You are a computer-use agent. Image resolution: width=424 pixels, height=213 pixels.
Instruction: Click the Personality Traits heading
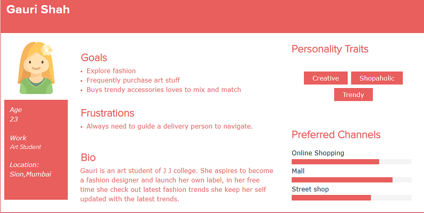(x=330, y=49)
